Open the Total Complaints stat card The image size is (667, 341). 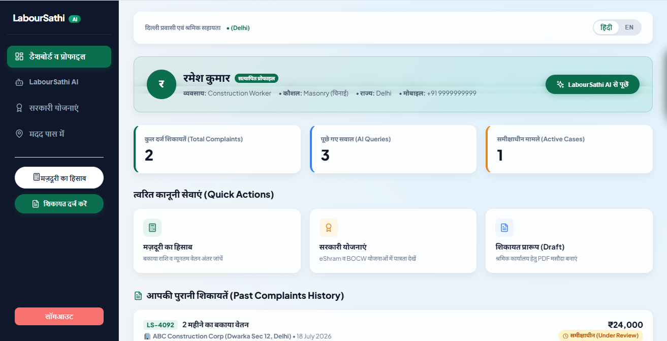217,149
